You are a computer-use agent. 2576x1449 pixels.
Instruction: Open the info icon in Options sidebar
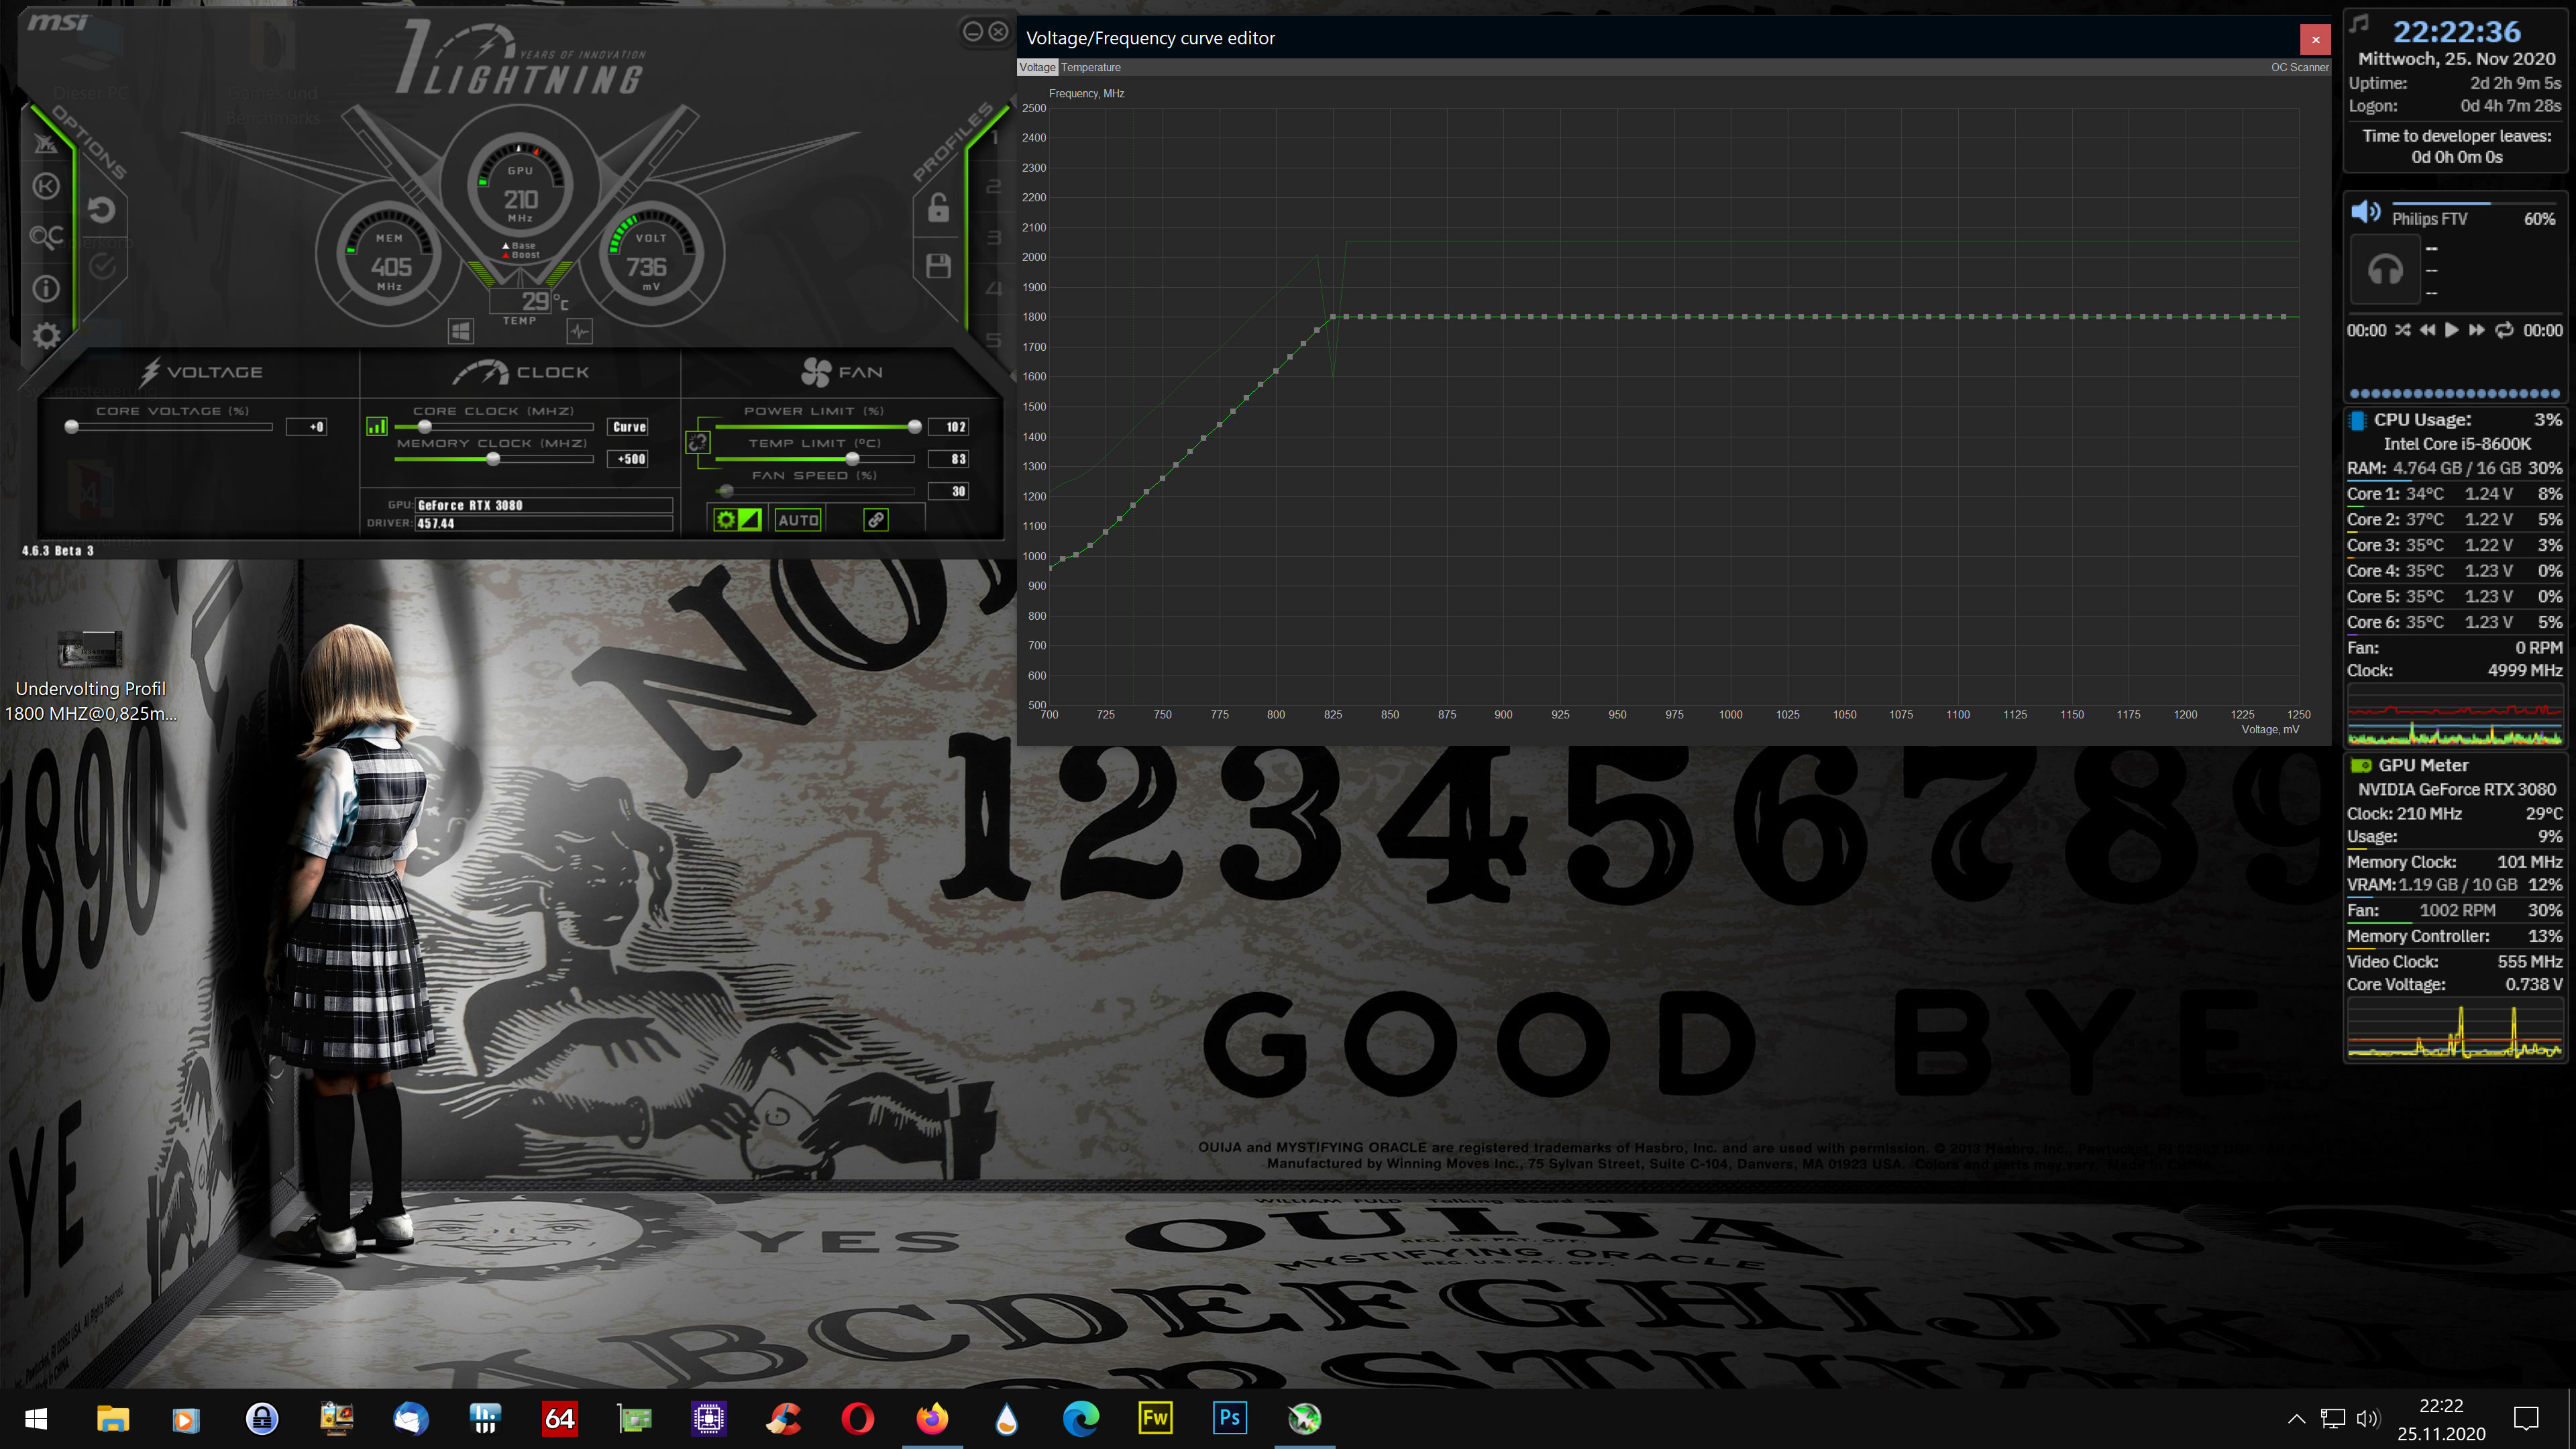coord(46,289)
